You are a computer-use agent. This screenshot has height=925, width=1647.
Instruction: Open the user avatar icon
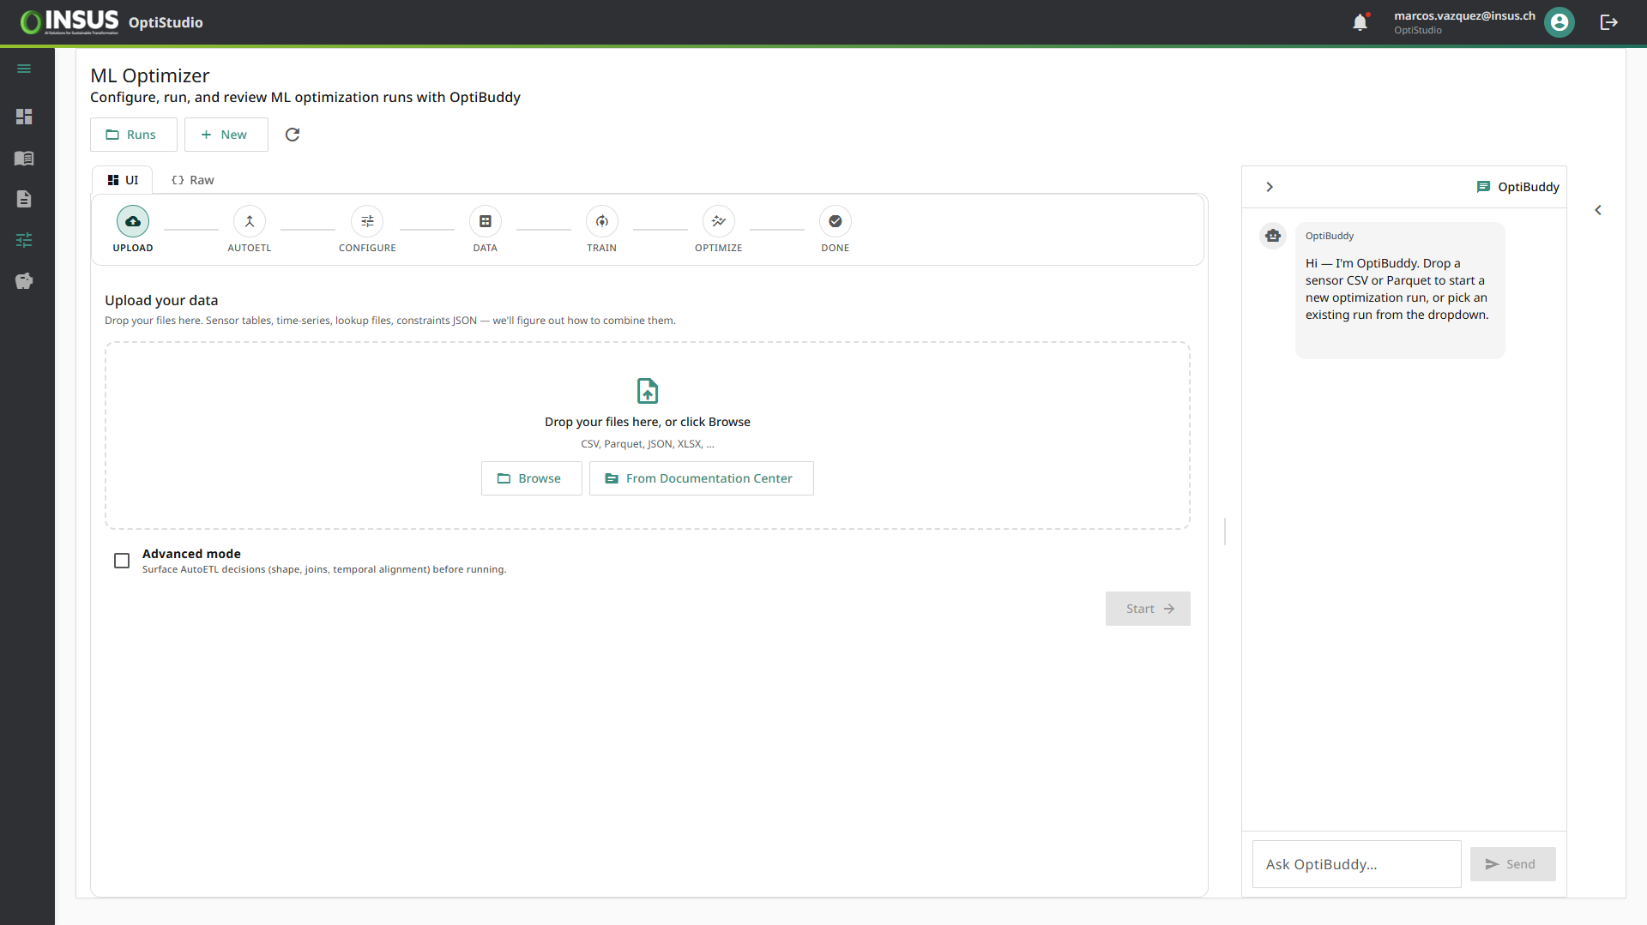click(x=1560, y=22)
